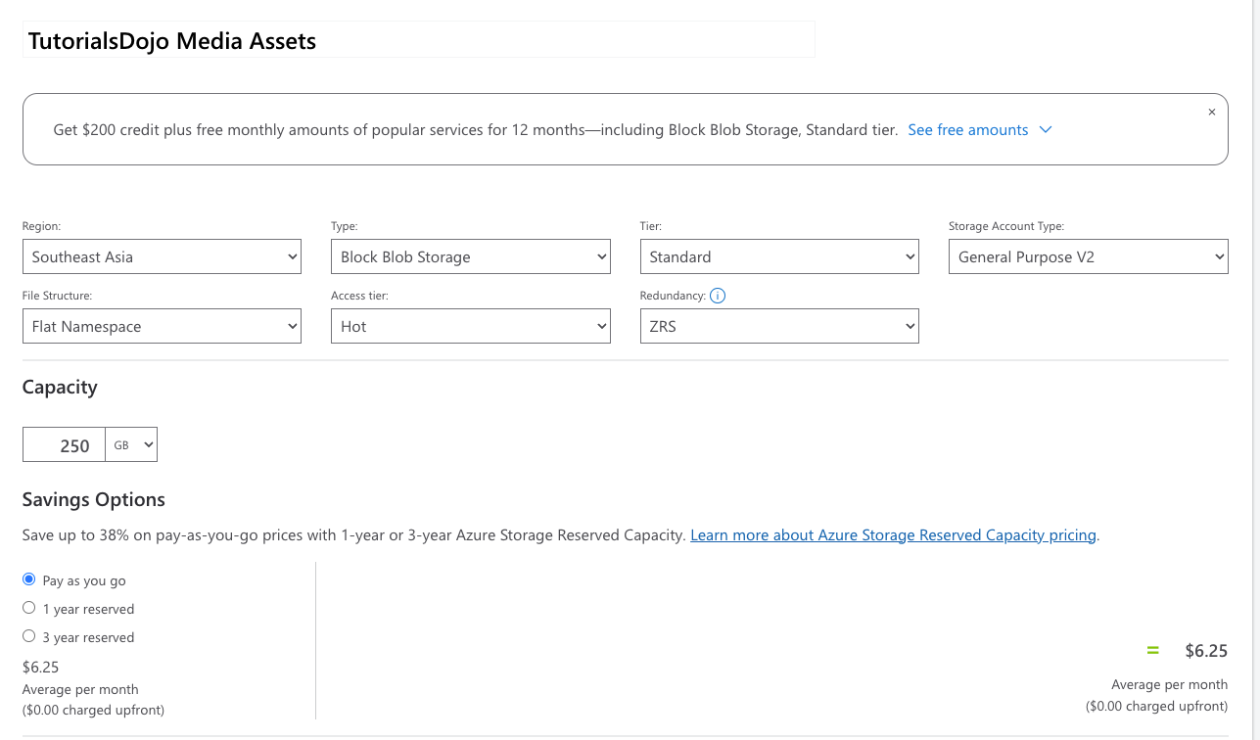Choose the 1 year reserved option
Viewport: 1260px width, 740px height.
coord(29,608)
